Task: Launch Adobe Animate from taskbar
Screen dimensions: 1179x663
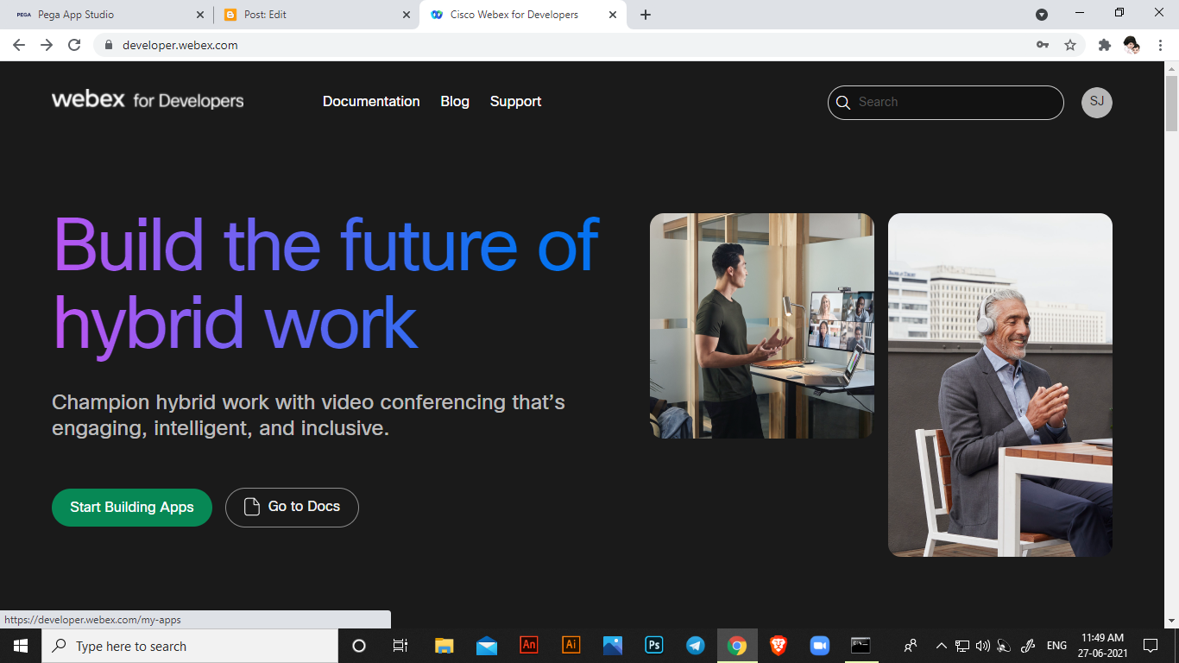Action: tap(528, 645)
